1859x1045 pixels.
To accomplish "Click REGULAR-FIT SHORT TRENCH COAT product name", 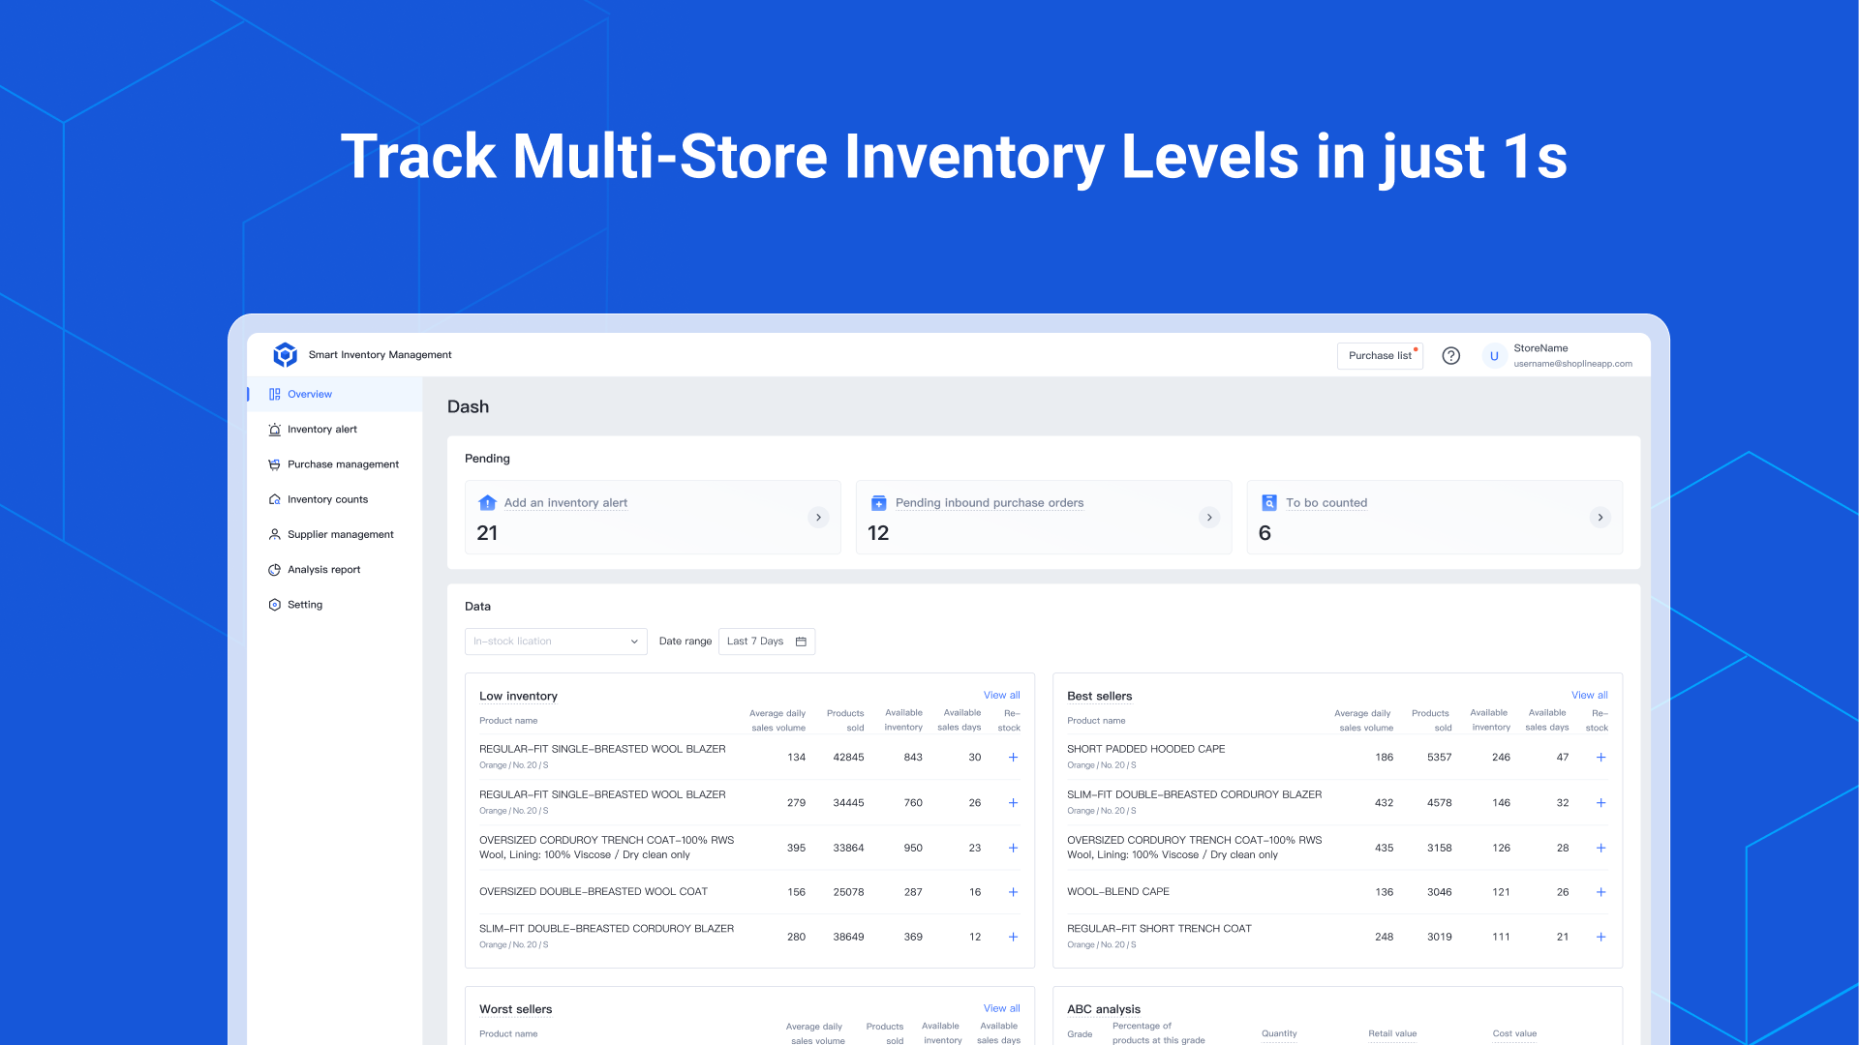I will (x=1159, y=929).
